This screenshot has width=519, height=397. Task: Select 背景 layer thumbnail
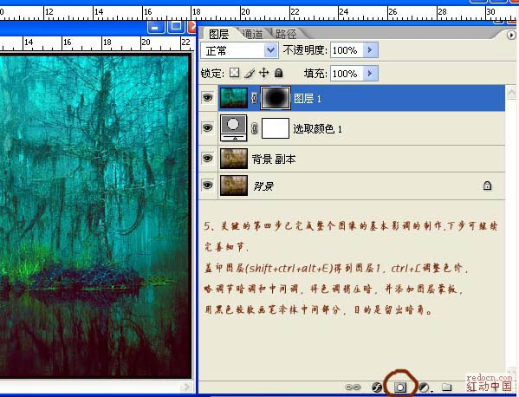pos(234,185)
